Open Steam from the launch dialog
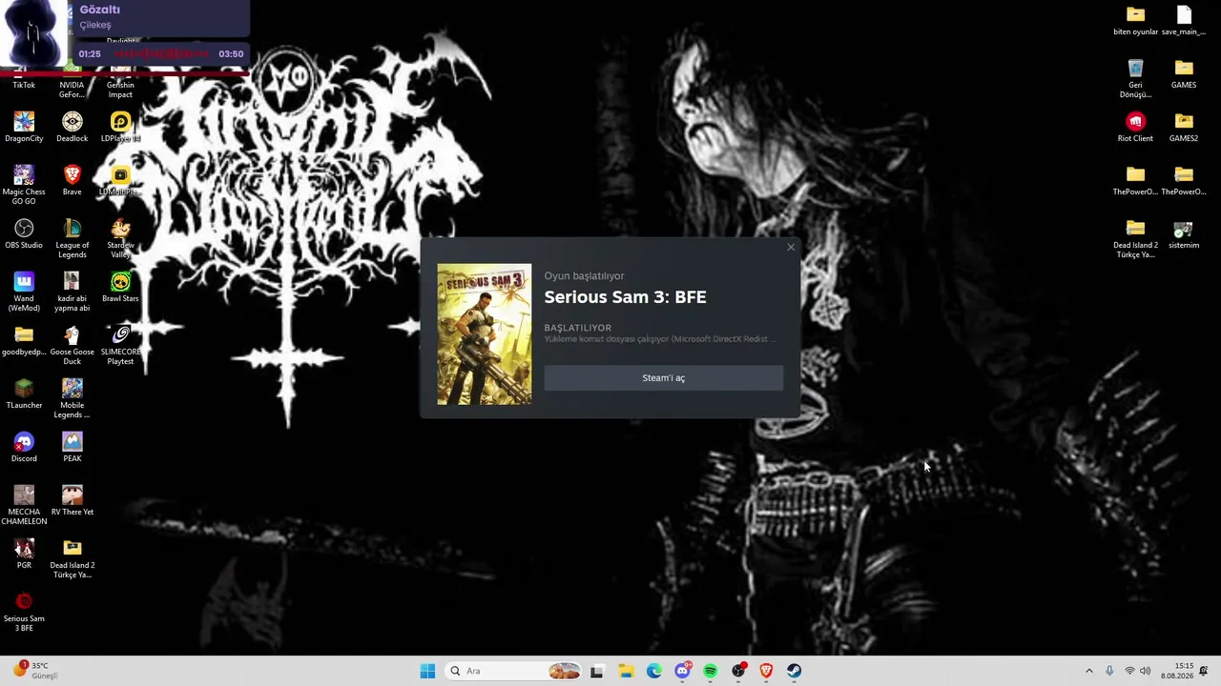1221x686 pixels. [663, 378]
